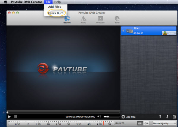Collapse the Title1 disclosure triangle

123,31
